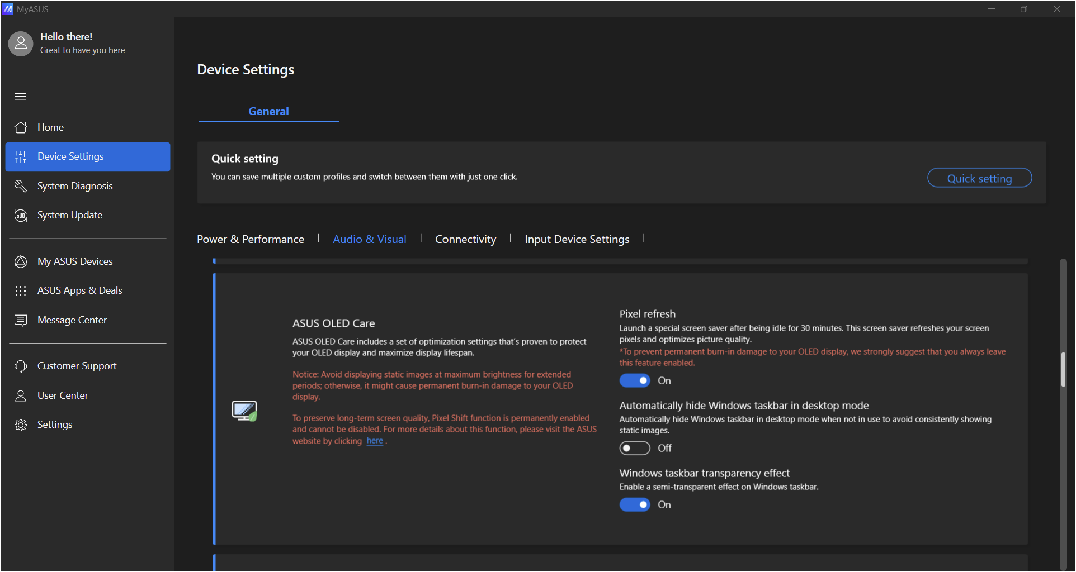Open System Update page

[x=88, y=215]
